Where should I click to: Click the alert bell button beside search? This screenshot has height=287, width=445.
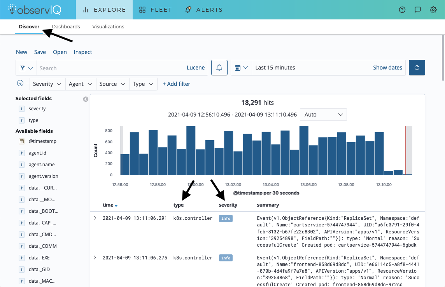click(x=219, y=68)
